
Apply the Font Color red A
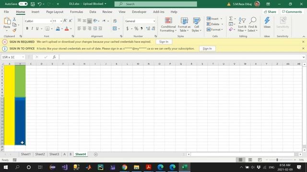[67, 29]
